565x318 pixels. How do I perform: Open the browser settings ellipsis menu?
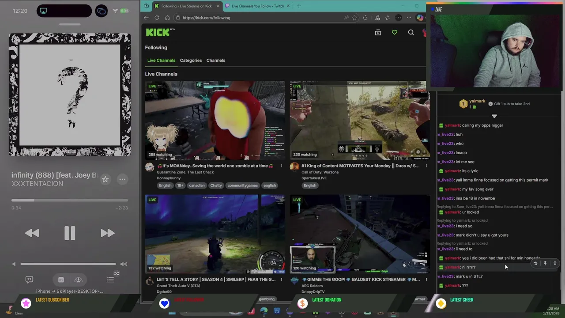tap(409, 18)
